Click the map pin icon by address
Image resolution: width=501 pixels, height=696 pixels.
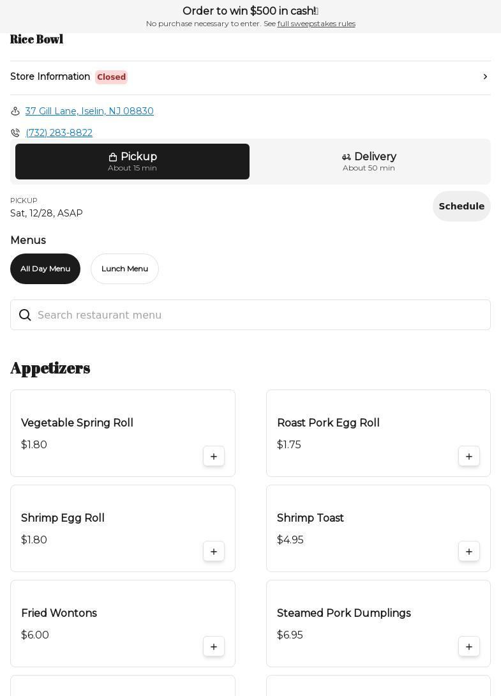(x=15, y=111)
